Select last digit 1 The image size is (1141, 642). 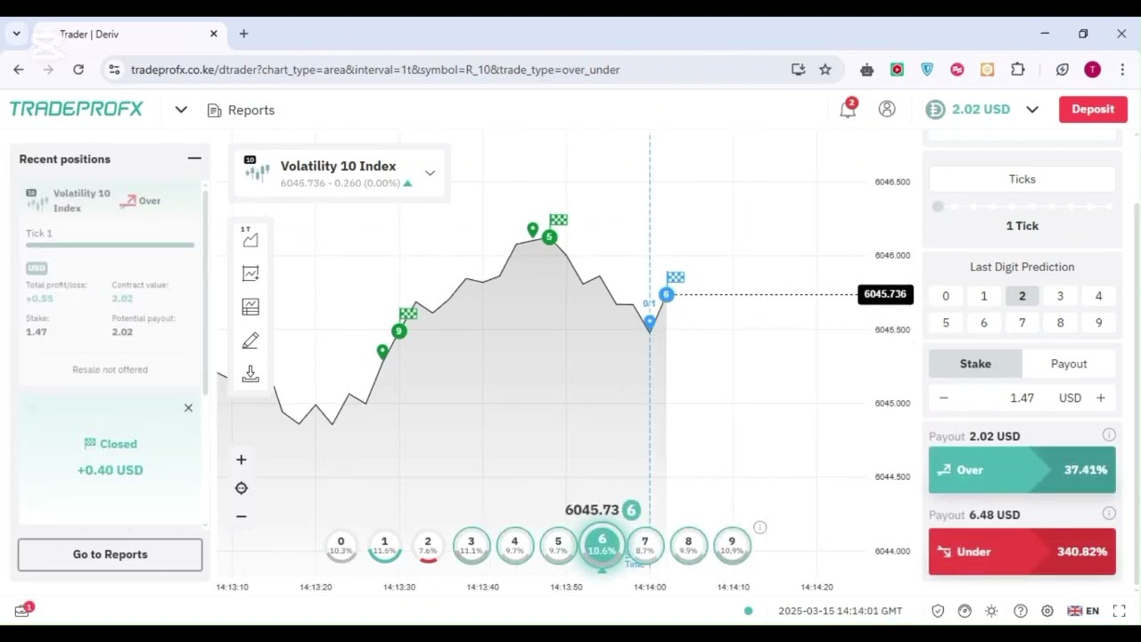point(984,296)
